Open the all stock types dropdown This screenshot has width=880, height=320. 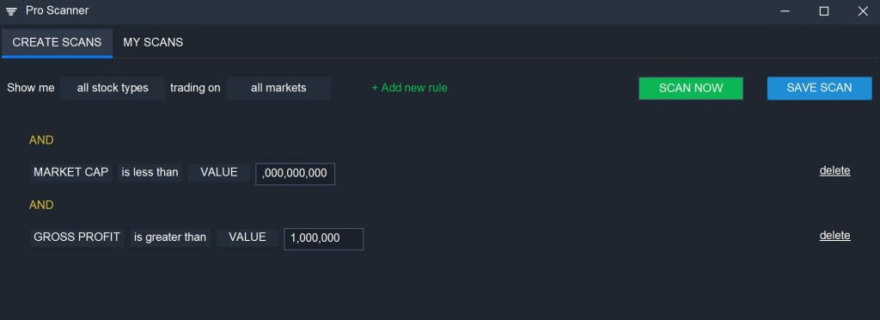113,88
